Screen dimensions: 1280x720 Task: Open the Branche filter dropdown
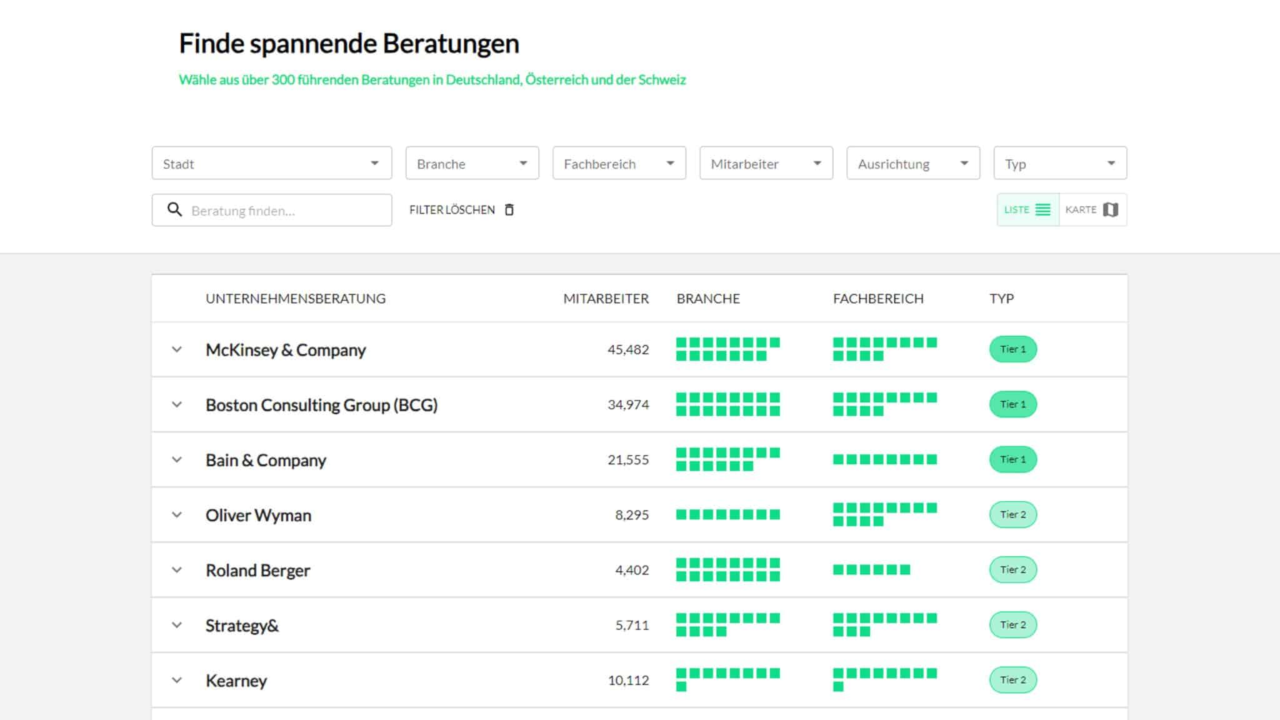tap(472, 163)
